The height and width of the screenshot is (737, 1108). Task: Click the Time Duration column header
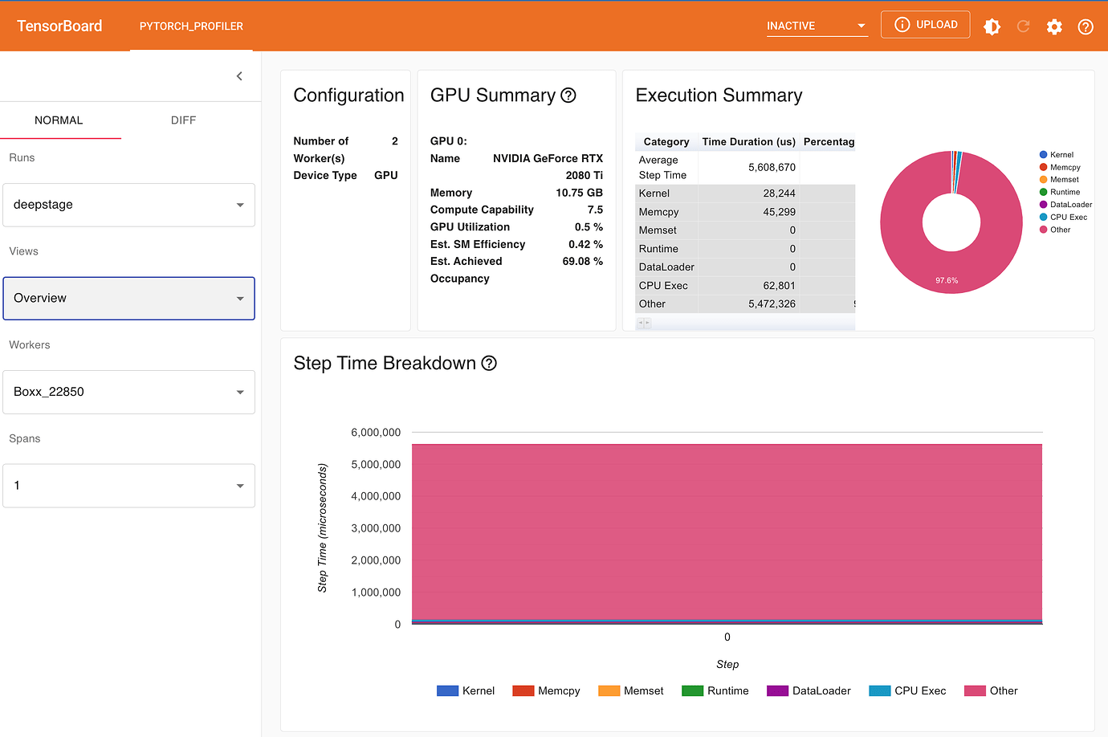[748, 142]
